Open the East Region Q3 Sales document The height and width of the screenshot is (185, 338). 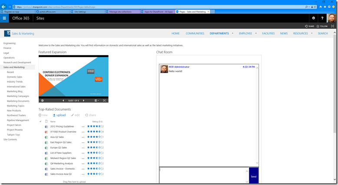point(61,142)
